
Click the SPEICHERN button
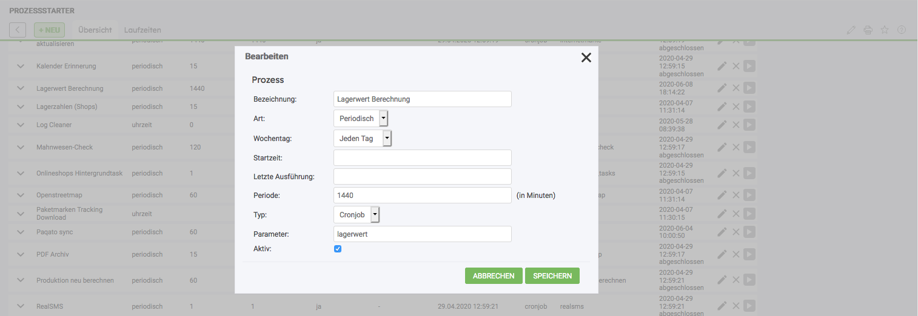tap(552, 275)
